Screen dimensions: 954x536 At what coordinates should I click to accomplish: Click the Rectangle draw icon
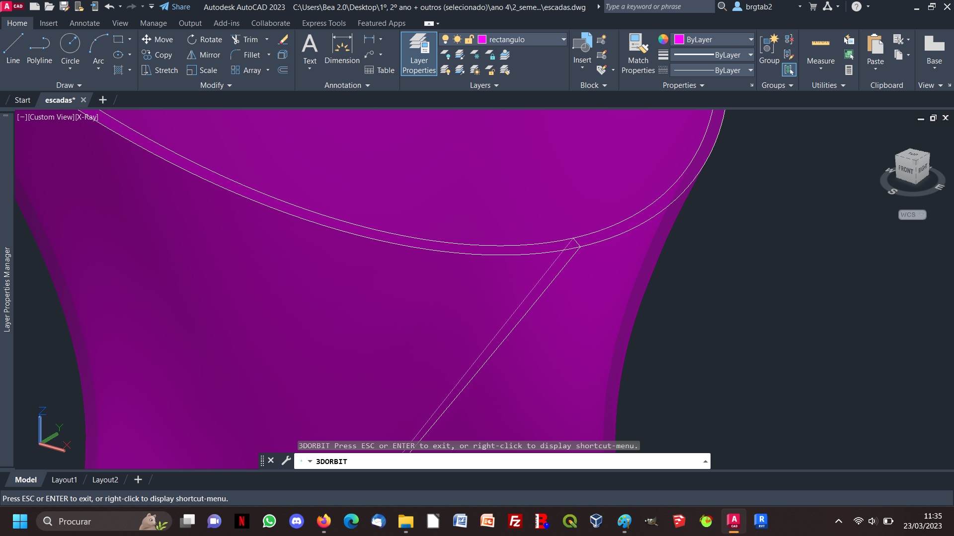pyautogui.click(x=118, y=39)
